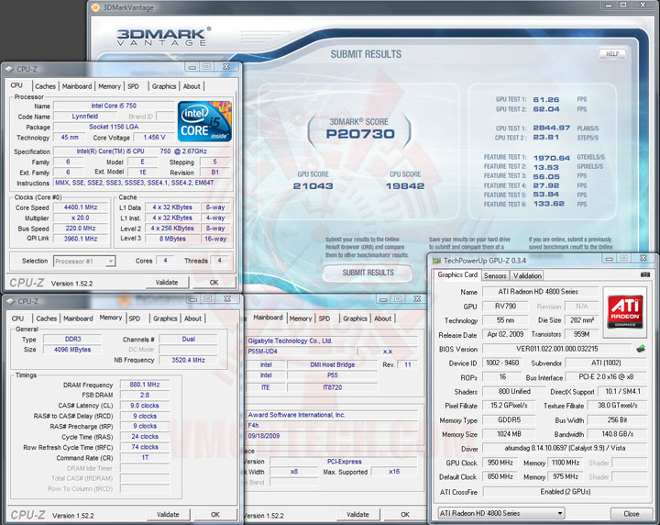
Task: Click the Intel Core i5 logo badge
Action: point(204,122)
